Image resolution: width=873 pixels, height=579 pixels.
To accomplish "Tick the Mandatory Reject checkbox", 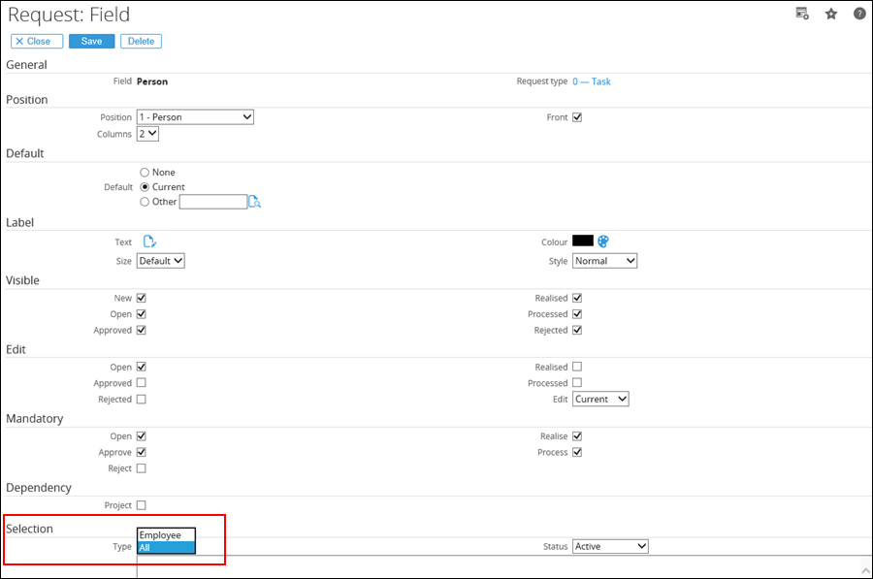I will [x=142, y=468].
